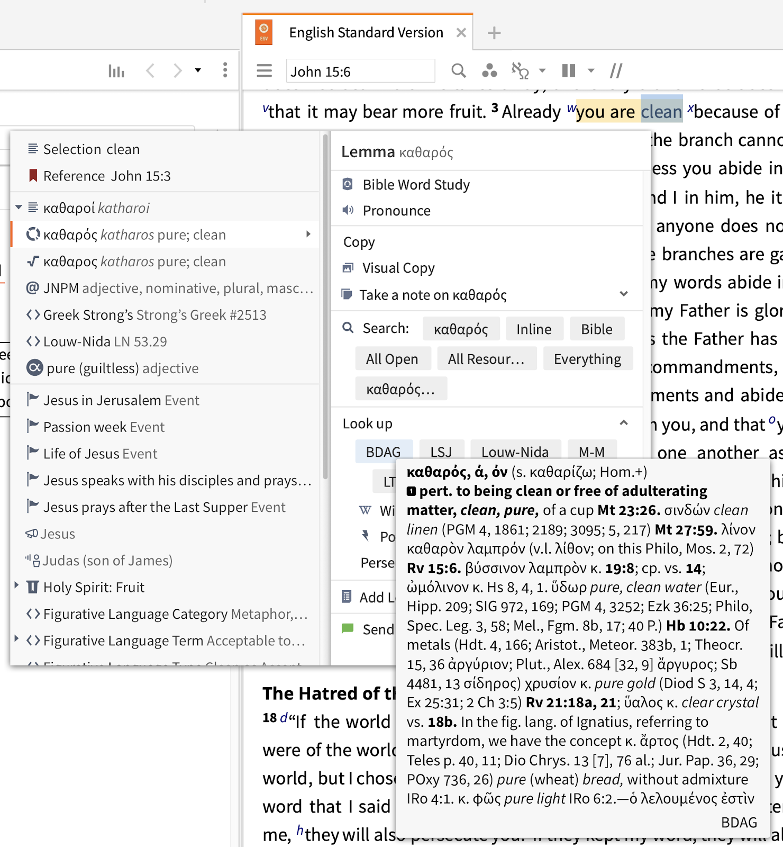Choose Greek Strong's #2513 entry
Viewport: 783px width, 847px height.
pyautogui.click(x=165, y=315)
